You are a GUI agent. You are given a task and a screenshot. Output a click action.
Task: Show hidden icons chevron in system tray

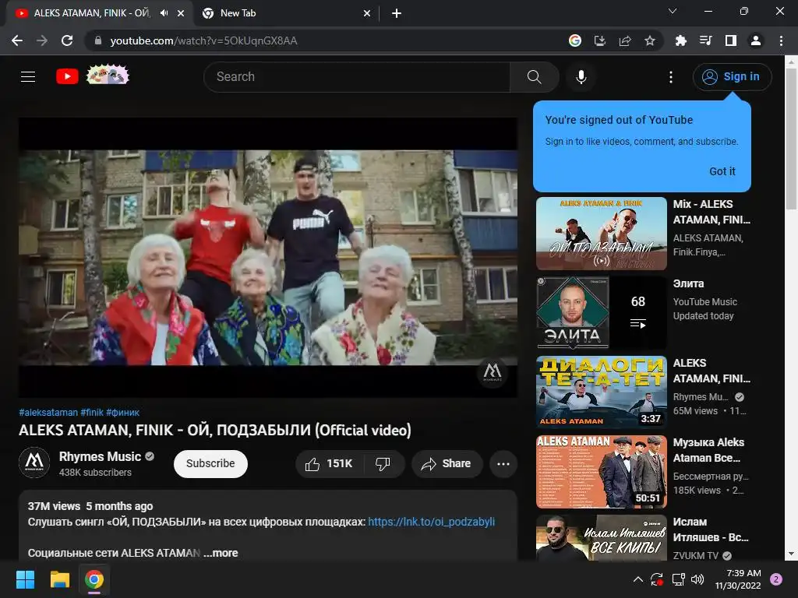(637, 579)
